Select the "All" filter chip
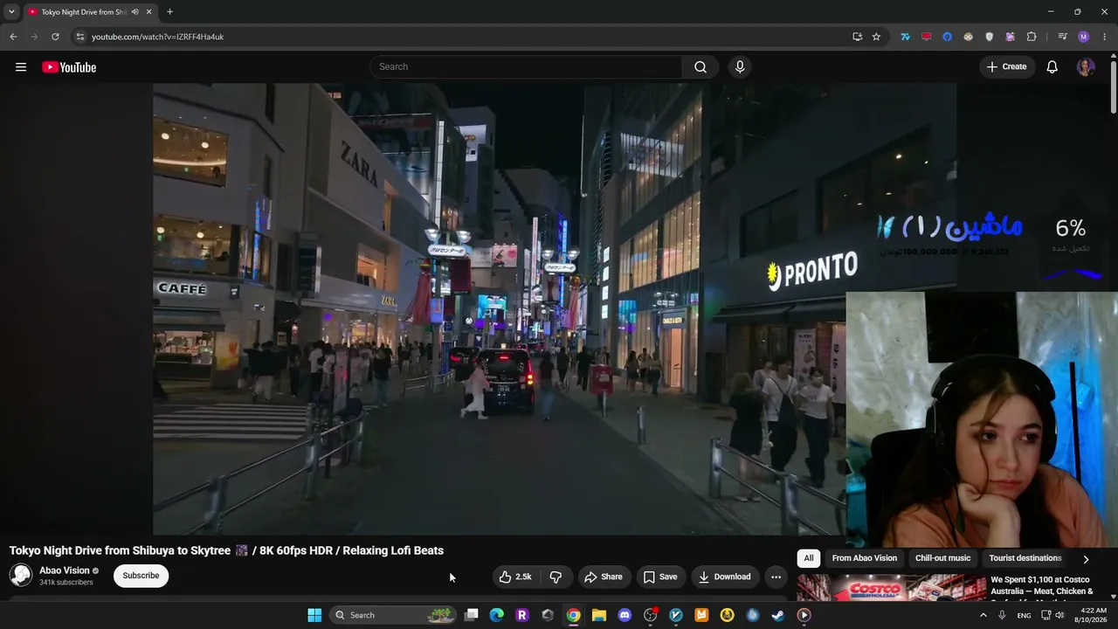The image size is (1118, 629). [x=809, y=558]
